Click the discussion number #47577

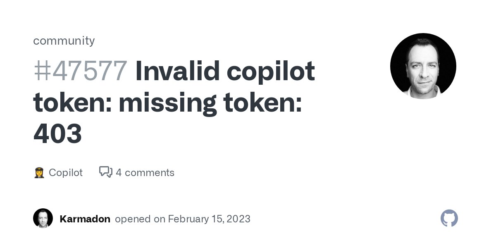point(80,71)
